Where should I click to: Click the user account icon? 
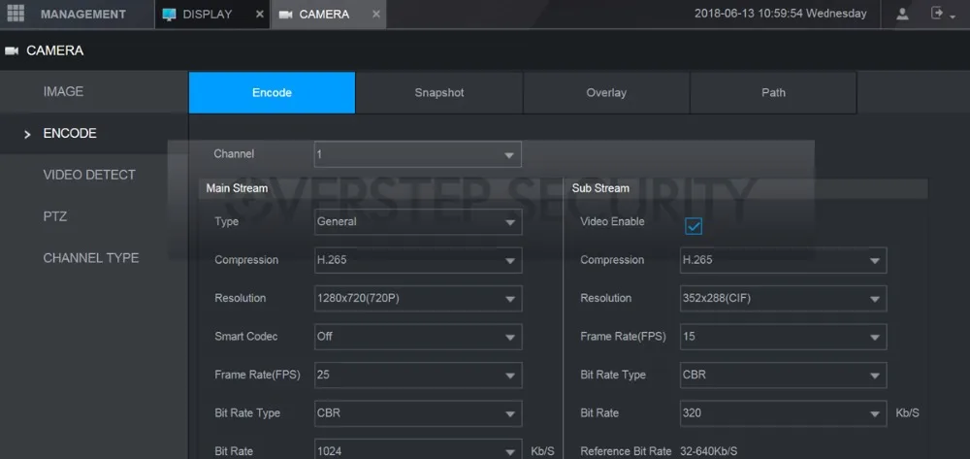coord(902,14)
